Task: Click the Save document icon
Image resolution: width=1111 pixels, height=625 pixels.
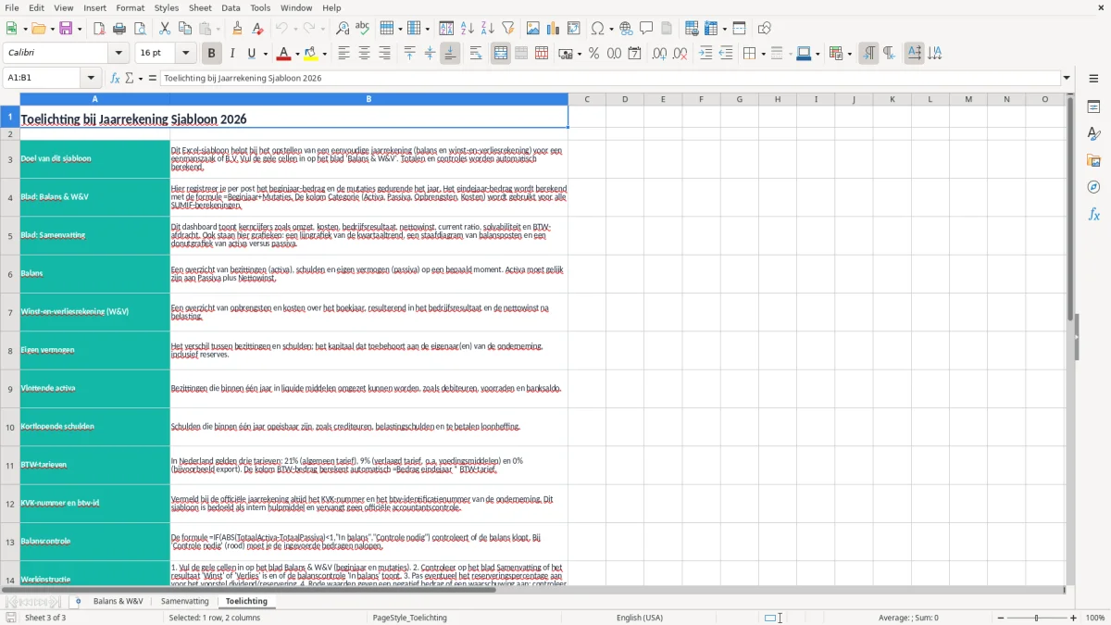Action: pyautogui.click(x=66, y=29)
